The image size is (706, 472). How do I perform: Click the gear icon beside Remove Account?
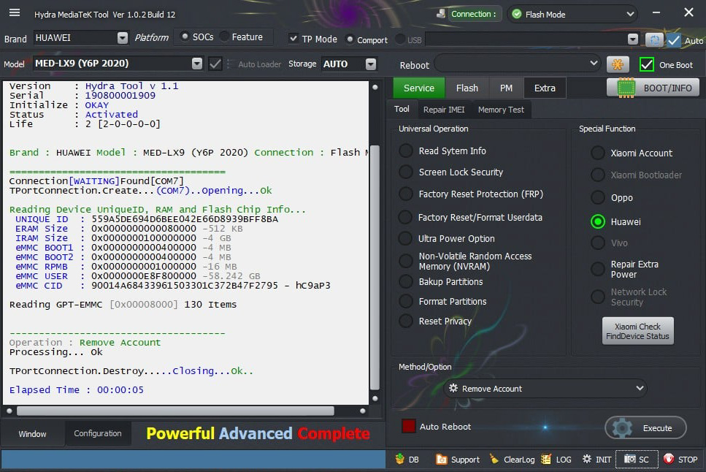click(x=453, y=388)
